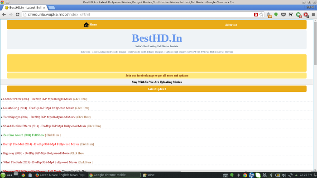Click the Latest Updated section header
317x178 pixels.
tap(157, 89)
